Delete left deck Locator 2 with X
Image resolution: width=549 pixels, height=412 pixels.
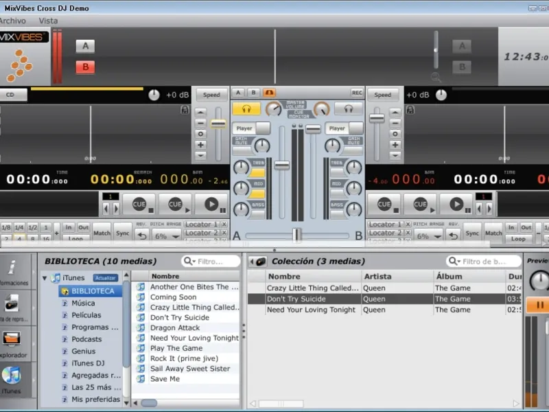point(224,233)
